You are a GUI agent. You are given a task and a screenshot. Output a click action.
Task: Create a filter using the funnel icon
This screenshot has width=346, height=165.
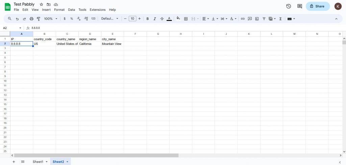264,19
